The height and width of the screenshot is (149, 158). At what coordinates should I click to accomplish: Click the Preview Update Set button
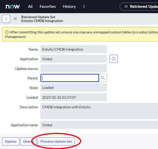[x=56, y=142]
